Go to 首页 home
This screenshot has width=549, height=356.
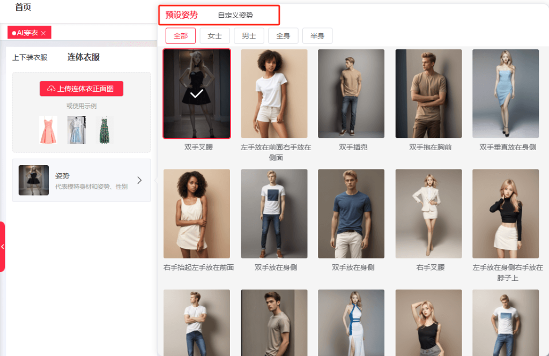pos(23,8)
